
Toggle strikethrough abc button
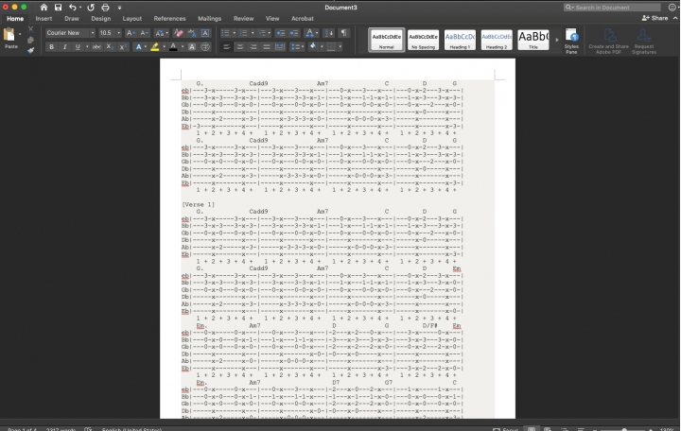(96, 47)
